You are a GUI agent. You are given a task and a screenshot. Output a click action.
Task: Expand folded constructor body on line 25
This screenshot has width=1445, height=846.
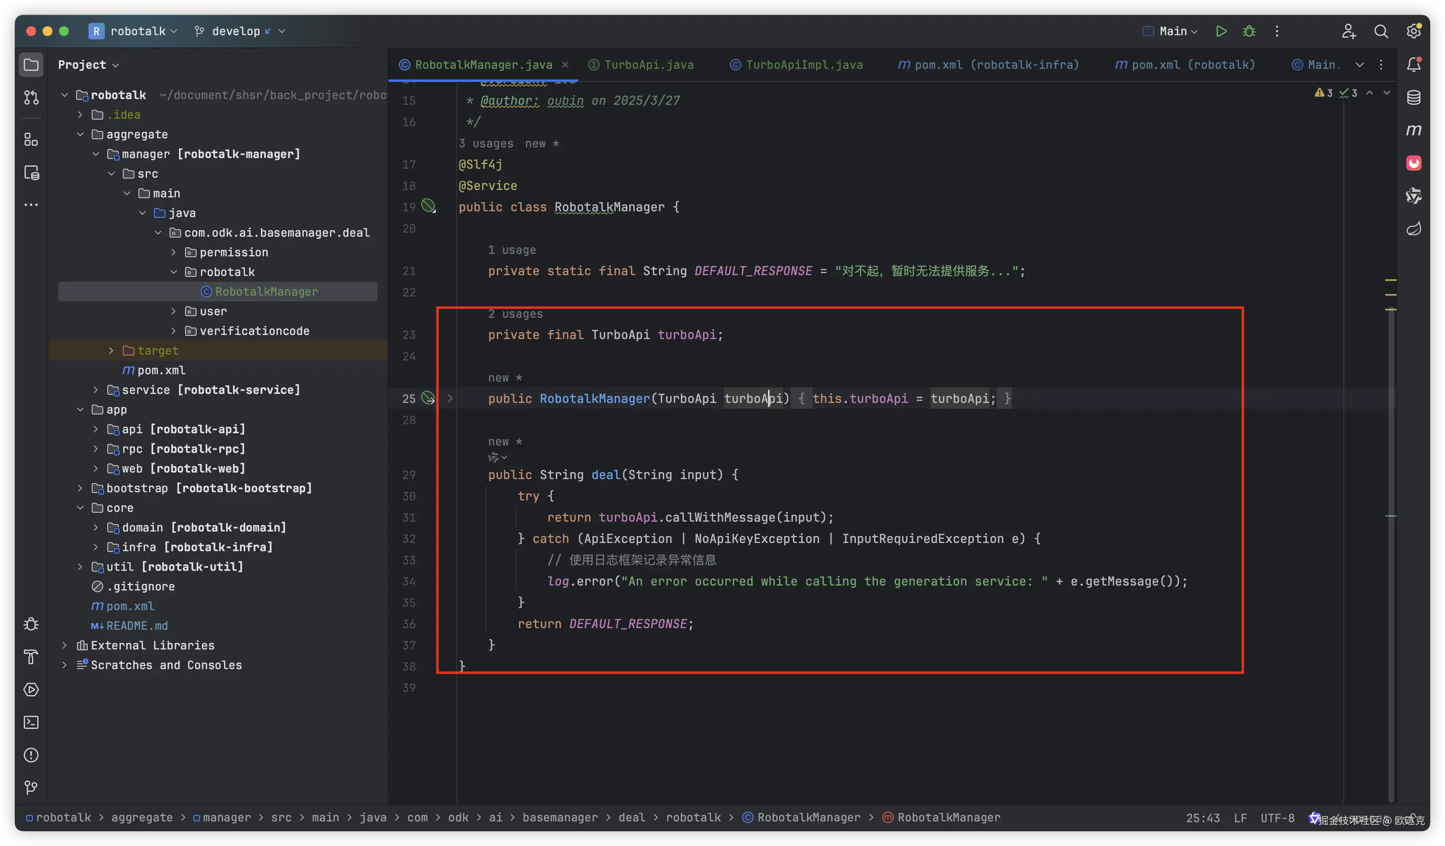coord(450,398)
